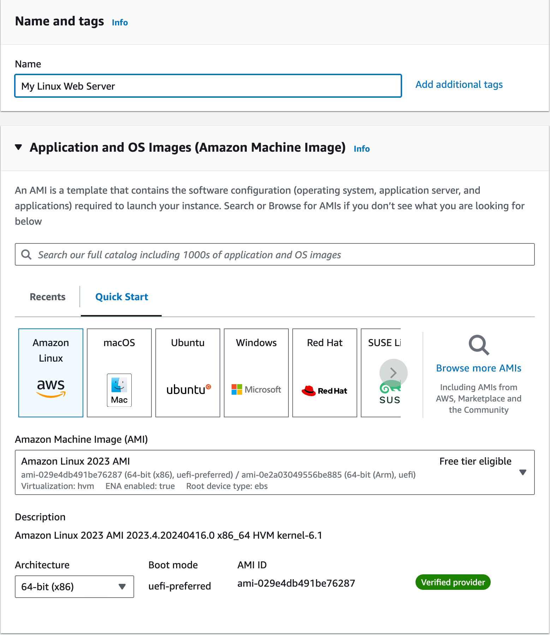This screenshot has width=550, height=635.
Task: Open the Browse more AMIs link
Action: (478, 368)
